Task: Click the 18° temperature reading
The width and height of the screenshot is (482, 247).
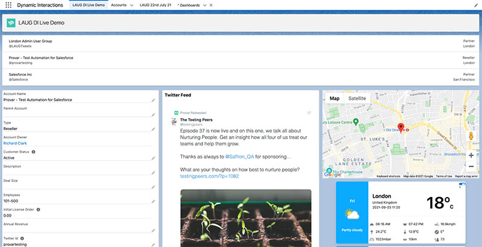Action: click(440, 203)
